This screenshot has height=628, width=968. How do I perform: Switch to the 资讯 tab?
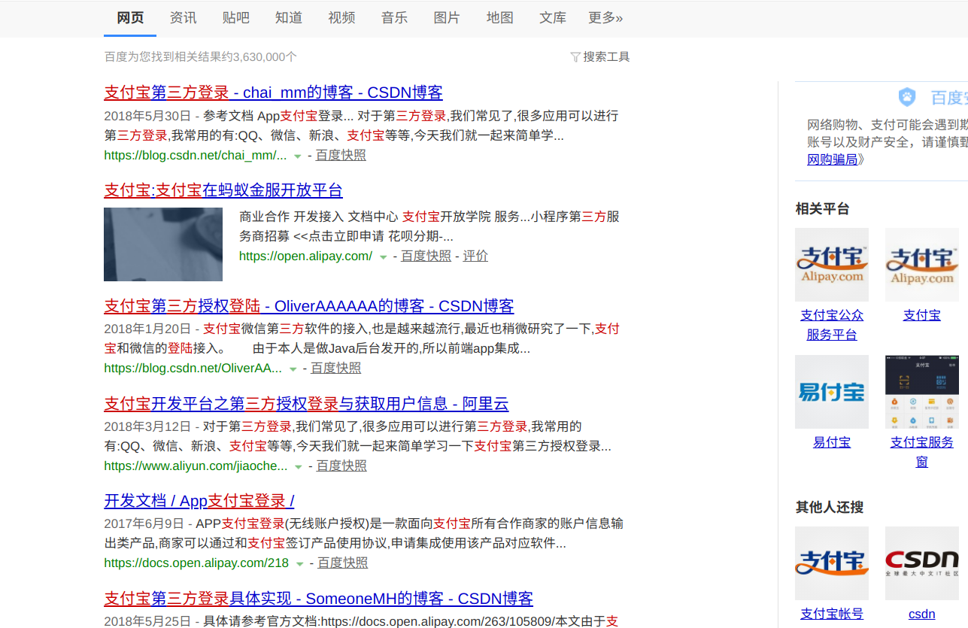[183, 18]
